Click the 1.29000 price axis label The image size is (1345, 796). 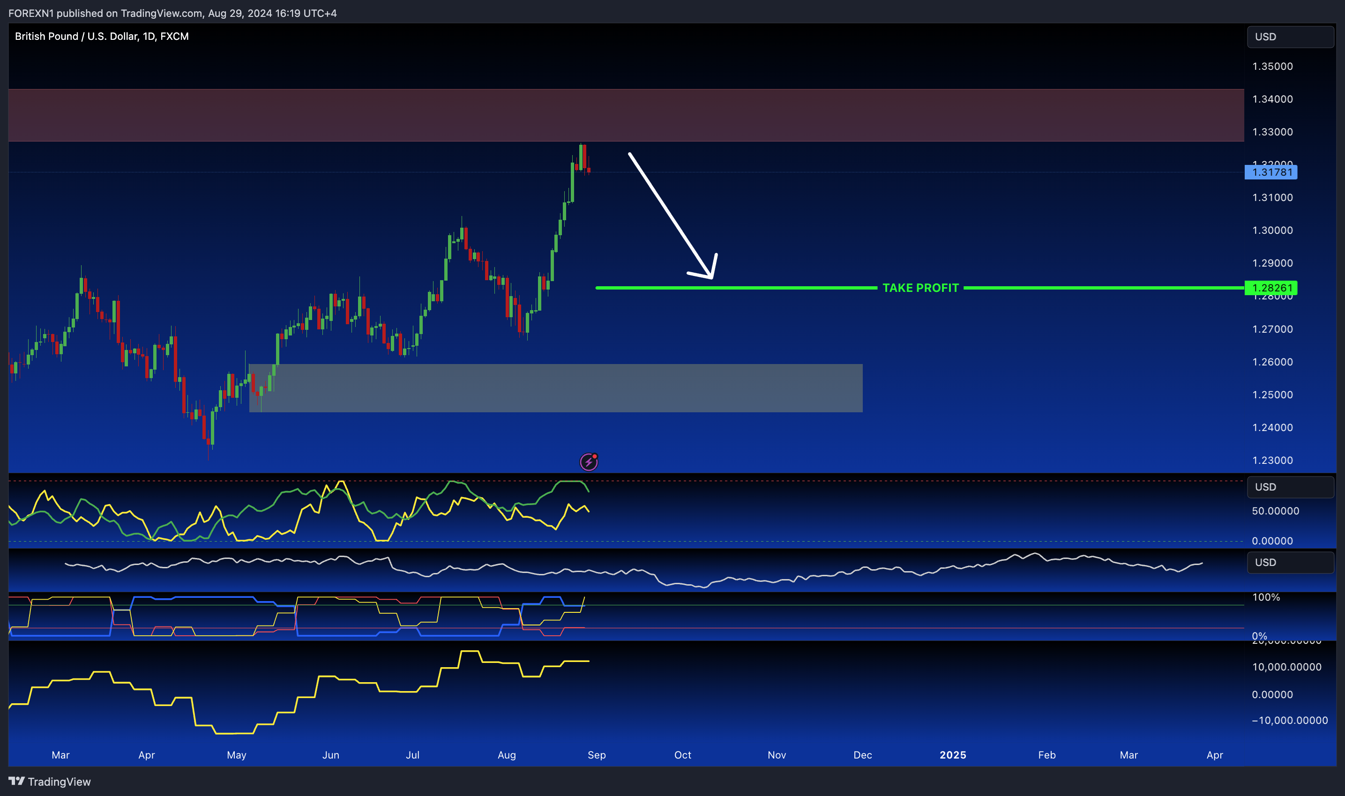(x=1272, y=263)
